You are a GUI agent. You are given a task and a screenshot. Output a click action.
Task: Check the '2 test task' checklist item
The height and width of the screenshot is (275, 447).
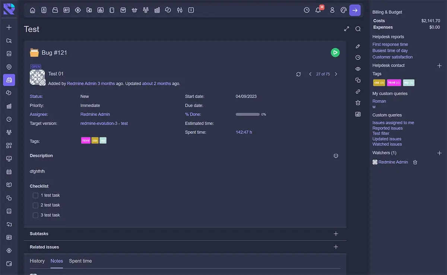click(x=35, y=205)
